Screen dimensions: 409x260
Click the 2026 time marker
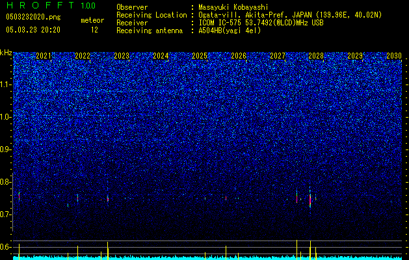239,56
